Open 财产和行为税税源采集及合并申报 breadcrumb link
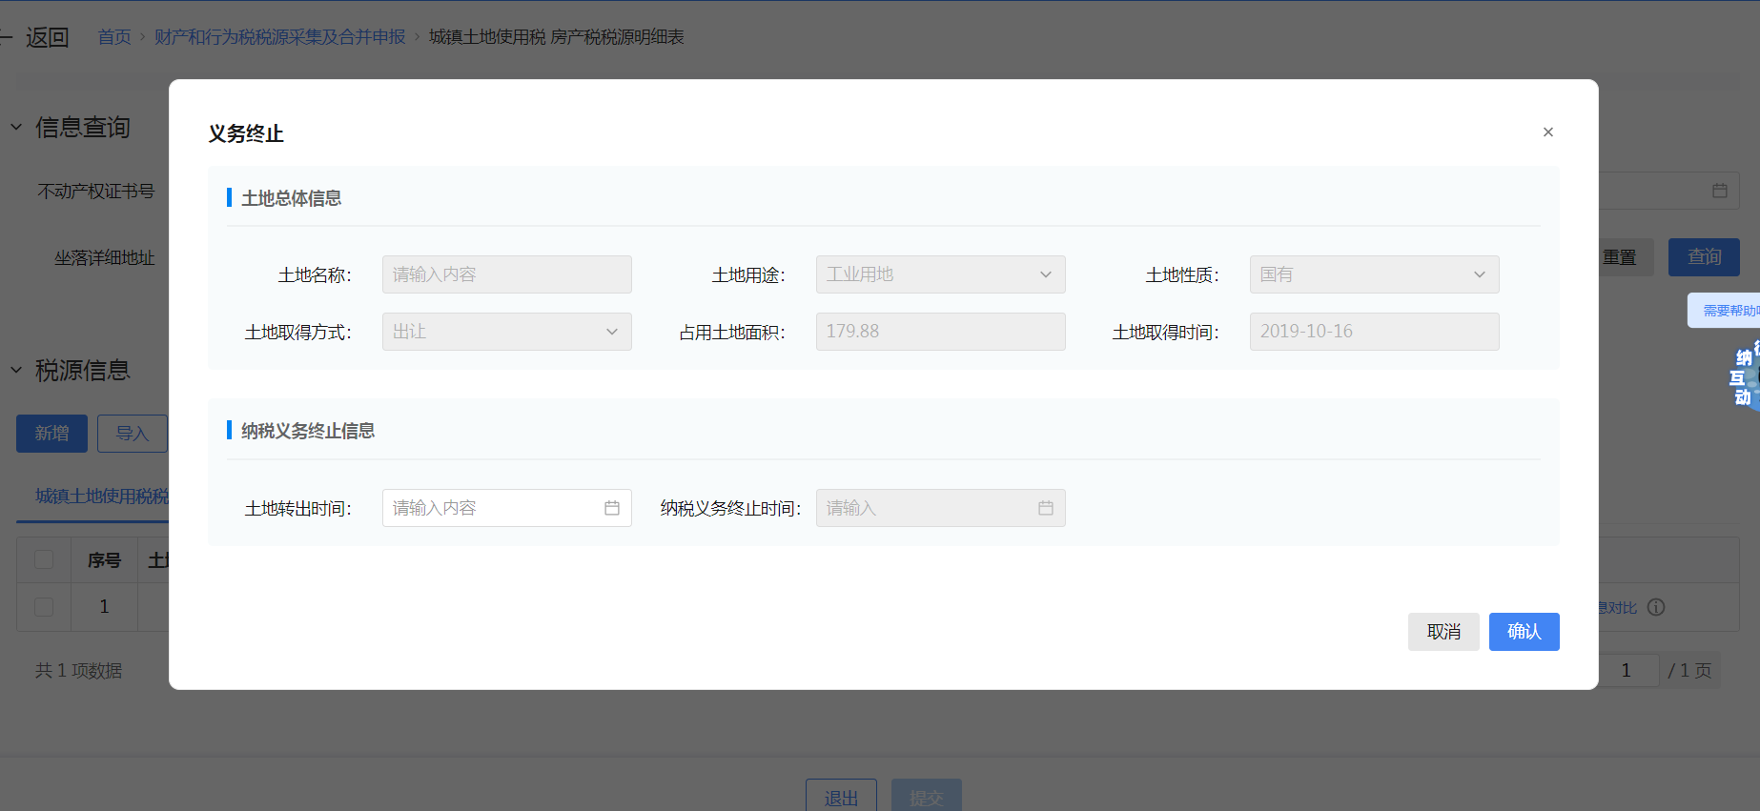Image resolution: width=1760 pixels, height=811 pixels. click(279, 37)
